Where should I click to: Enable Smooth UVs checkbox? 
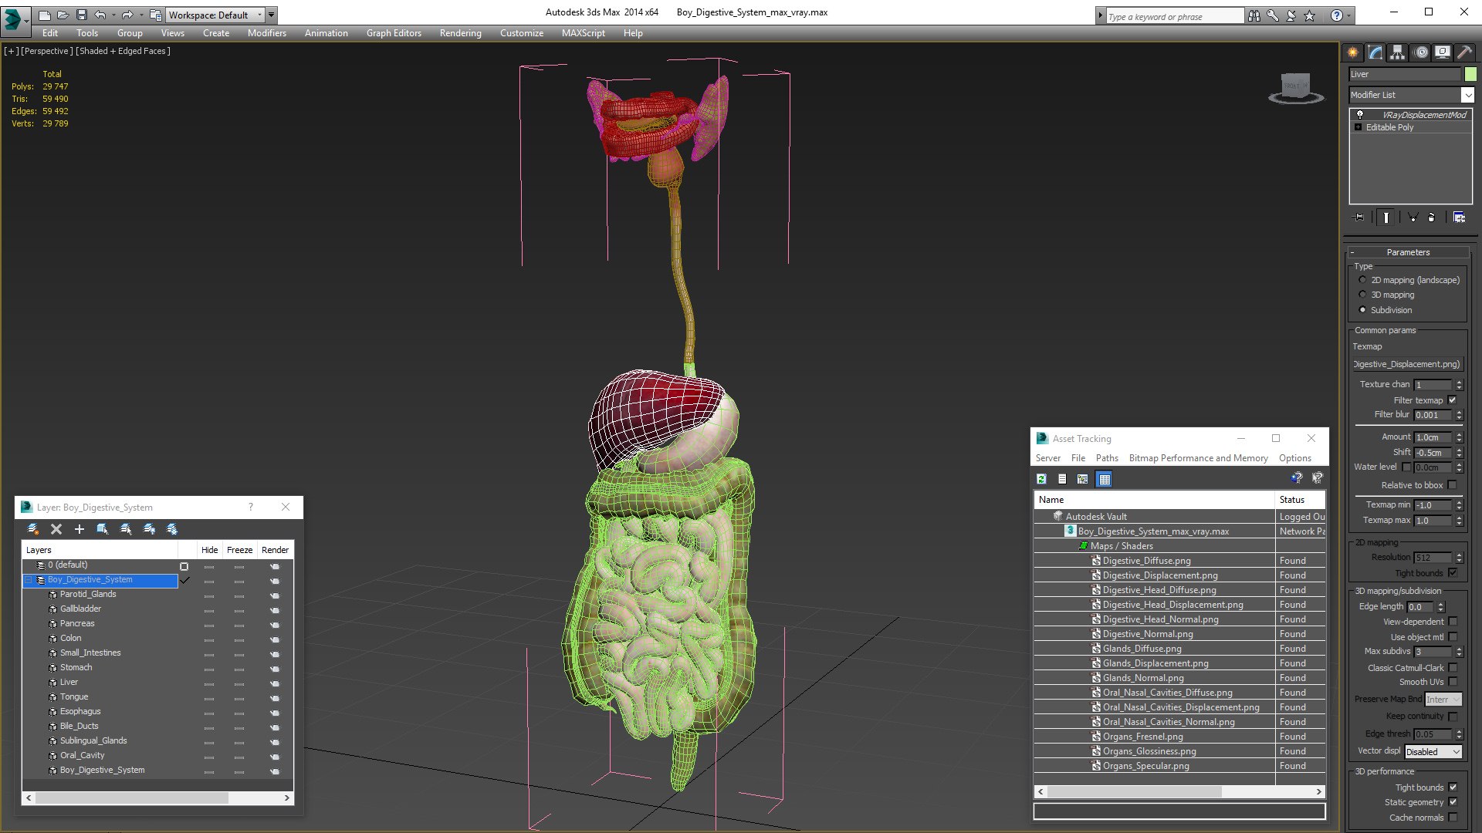(x=1453, y=682)
